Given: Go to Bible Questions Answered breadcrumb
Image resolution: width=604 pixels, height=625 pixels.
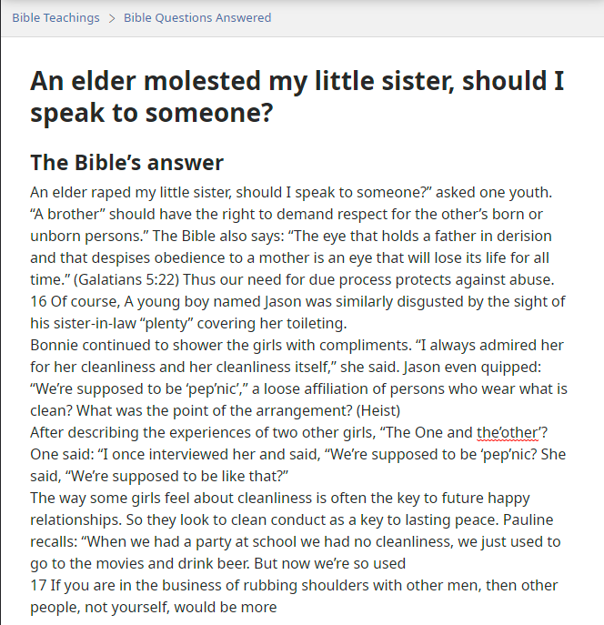Looking at the screenshot, I should tap(197, 18).
